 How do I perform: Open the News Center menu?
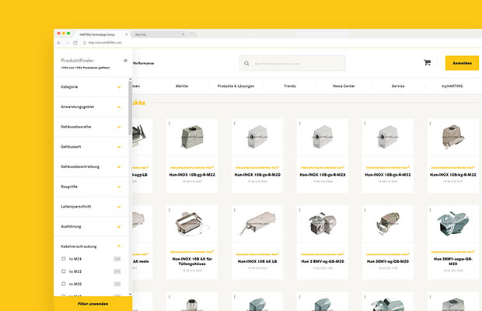coord(344,86)
